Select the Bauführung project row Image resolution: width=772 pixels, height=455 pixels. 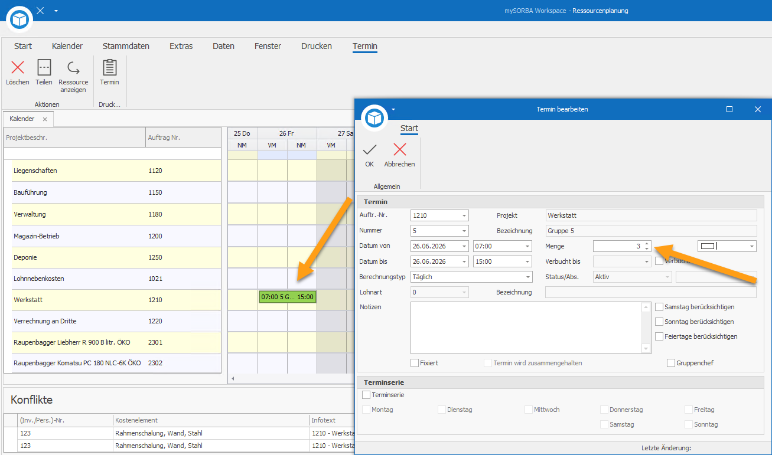(x=112, y=192)
